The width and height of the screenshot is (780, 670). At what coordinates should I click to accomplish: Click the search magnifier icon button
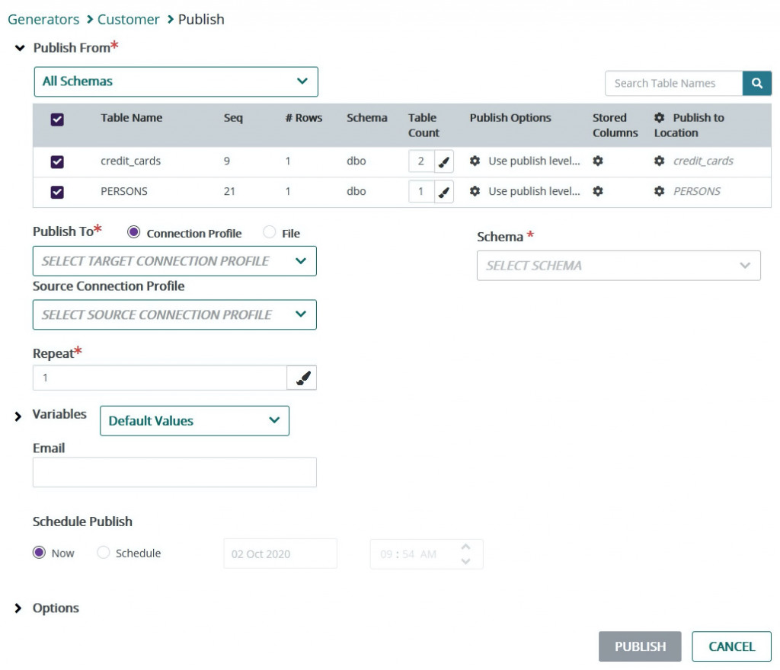click(x=756, y=84)
